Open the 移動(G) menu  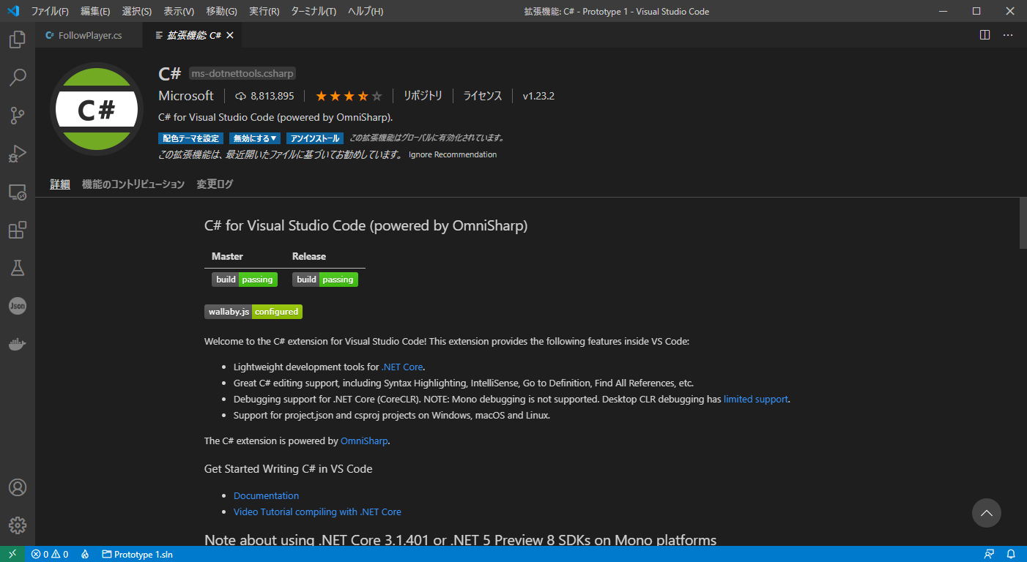pos(221,11)
